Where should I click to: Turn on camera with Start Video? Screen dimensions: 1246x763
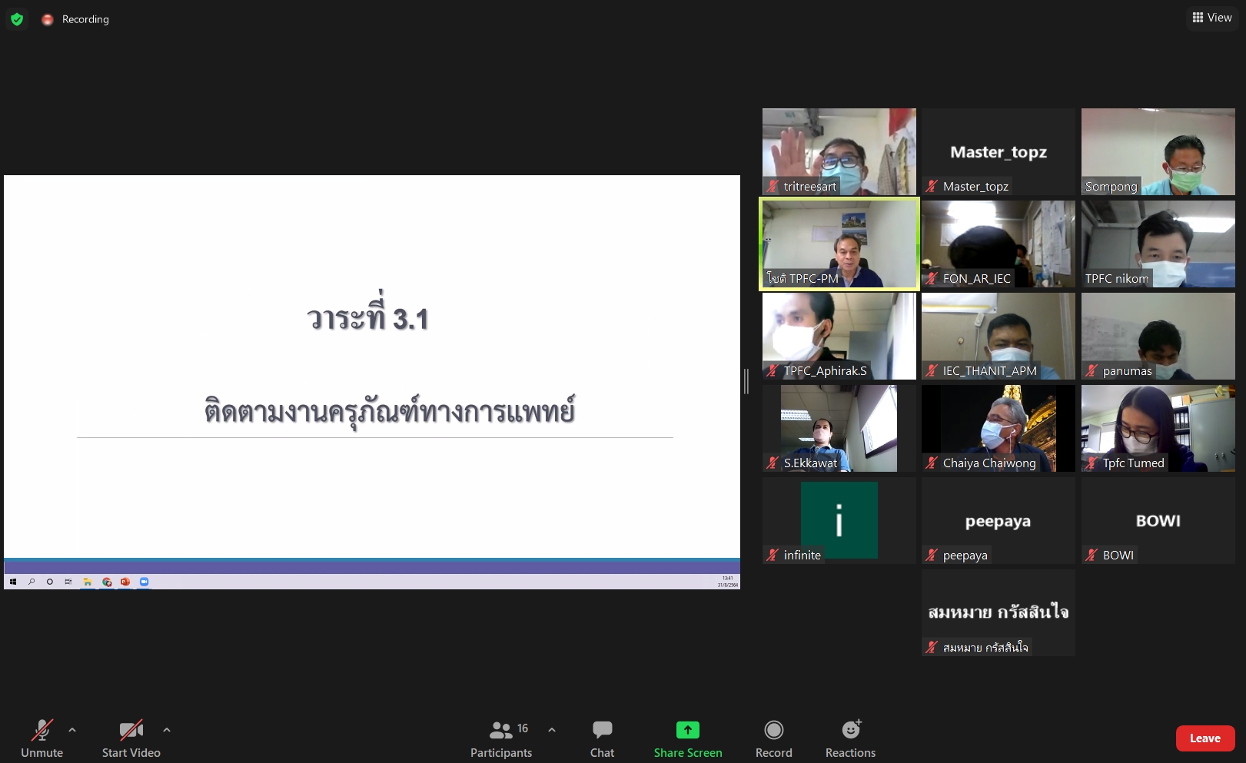tap(131, 739)
